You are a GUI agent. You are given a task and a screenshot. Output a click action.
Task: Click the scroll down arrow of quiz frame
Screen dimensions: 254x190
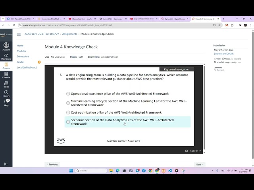pyautogui.click(x=204, y=153)
